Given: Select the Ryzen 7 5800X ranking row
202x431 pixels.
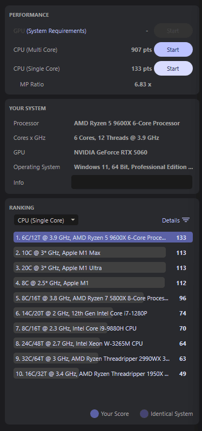Looking at the screenshot, I should (x=103, y=298).
